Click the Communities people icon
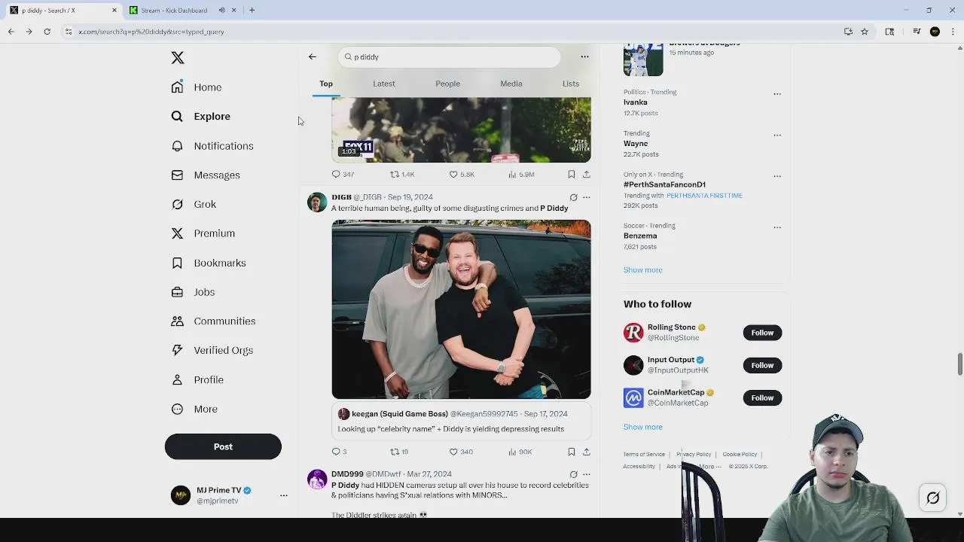 coord(177,321)
